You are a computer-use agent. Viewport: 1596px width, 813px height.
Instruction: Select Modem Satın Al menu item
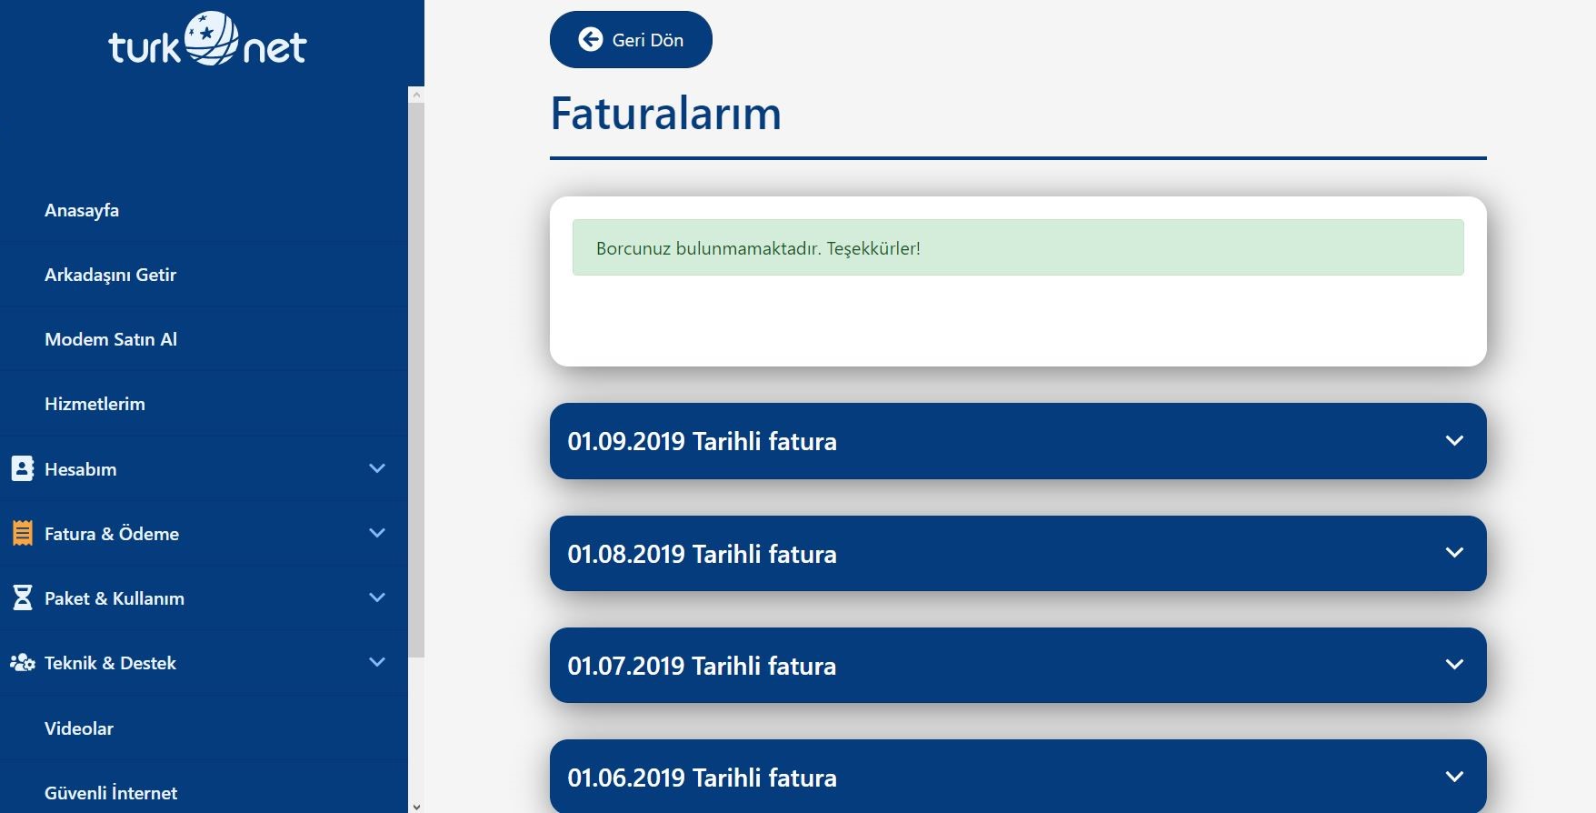coord(111,339)
